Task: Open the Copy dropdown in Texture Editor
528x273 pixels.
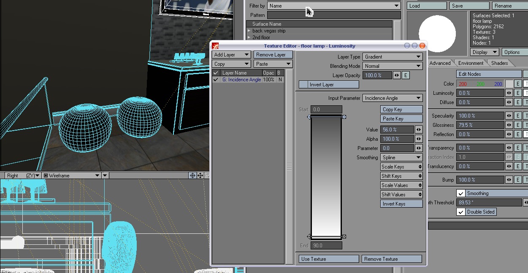Action: pos(231,64)
